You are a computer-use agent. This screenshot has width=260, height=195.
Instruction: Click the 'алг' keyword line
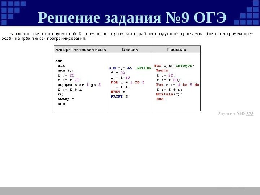coord(59,61)
